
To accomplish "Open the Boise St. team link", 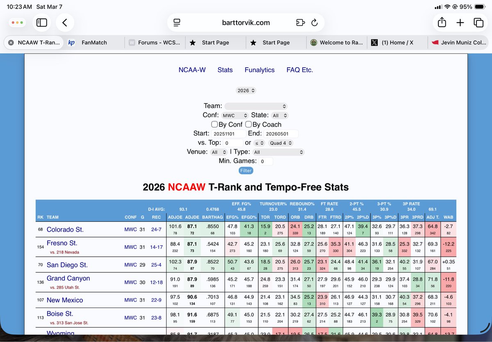I will (60, 314).
